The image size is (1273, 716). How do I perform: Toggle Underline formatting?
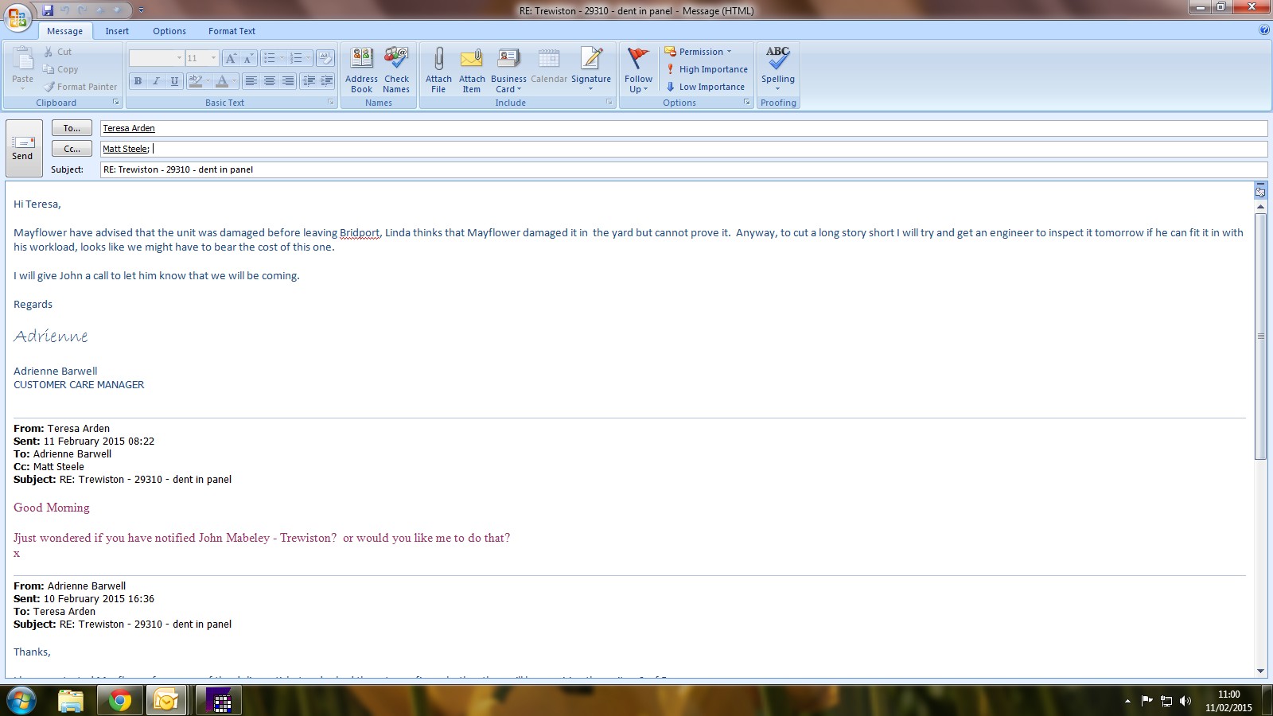(x=174, y=81)
